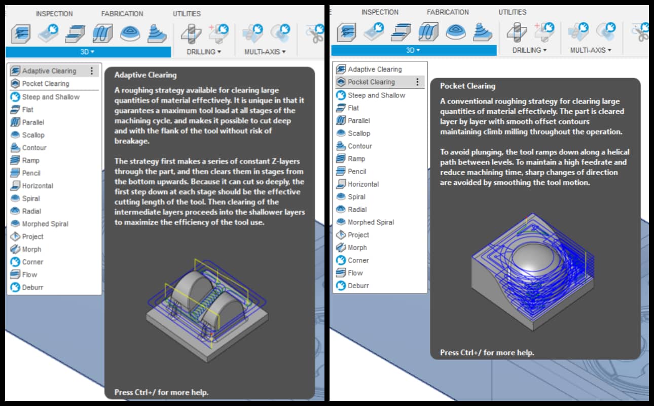Switch to the INSPECTION tab in right screenshot

pos(380,12)
